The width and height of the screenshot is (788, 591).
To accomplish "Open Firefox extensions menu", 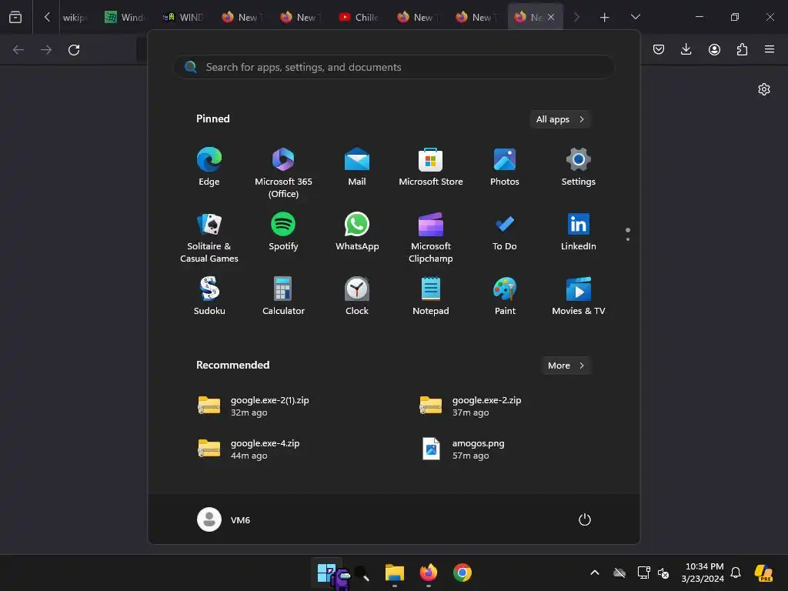I will [742, 49].
